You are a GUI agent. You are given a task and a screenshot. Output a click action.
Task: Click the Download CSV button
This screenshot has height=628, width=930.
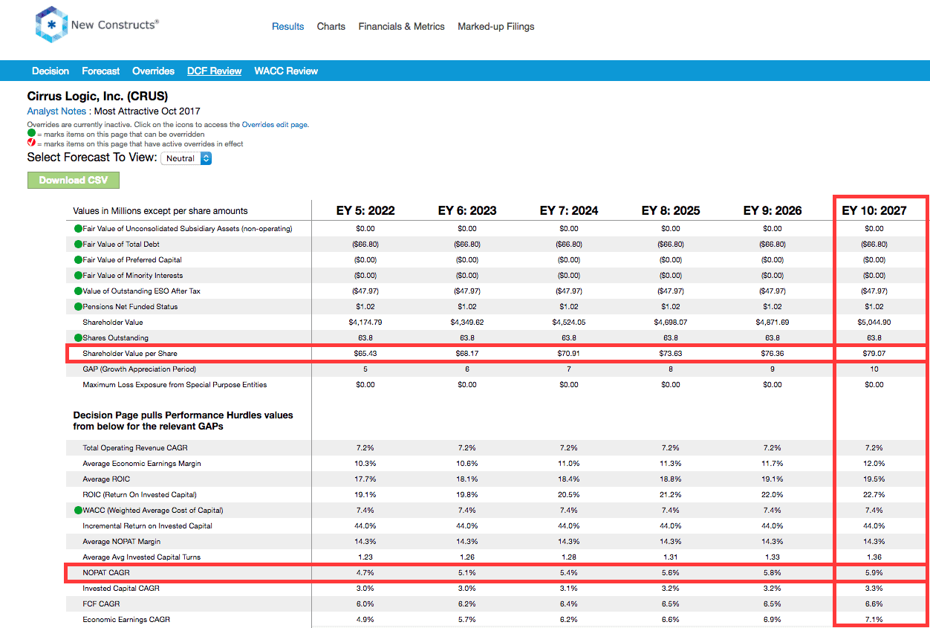(x=74, y=180)
